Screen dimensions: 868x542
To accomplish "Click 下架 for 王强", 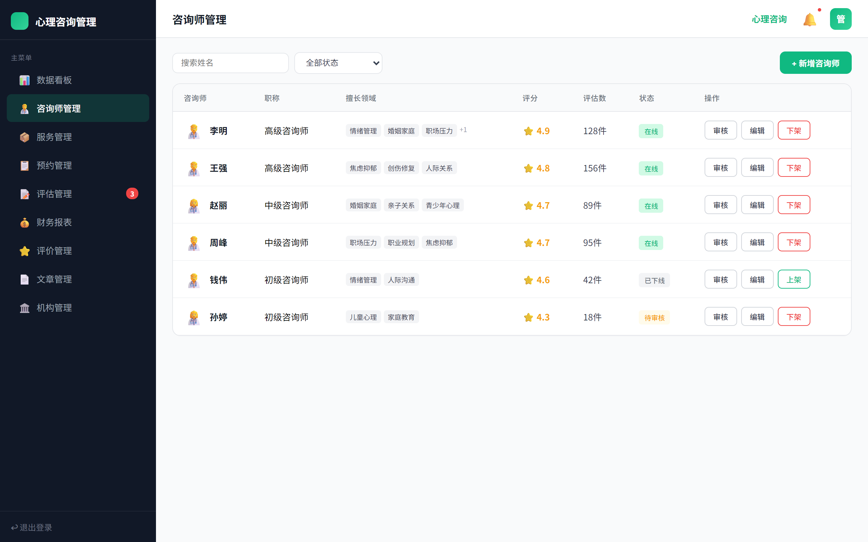I will point(793,168).
